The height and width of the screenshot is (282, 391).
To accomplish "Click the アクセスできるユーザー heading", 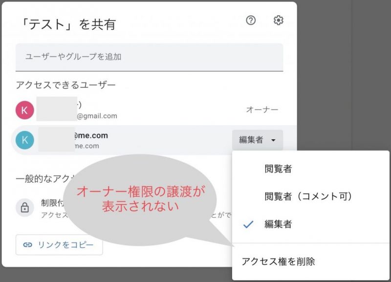I will [x=65, y=85].
